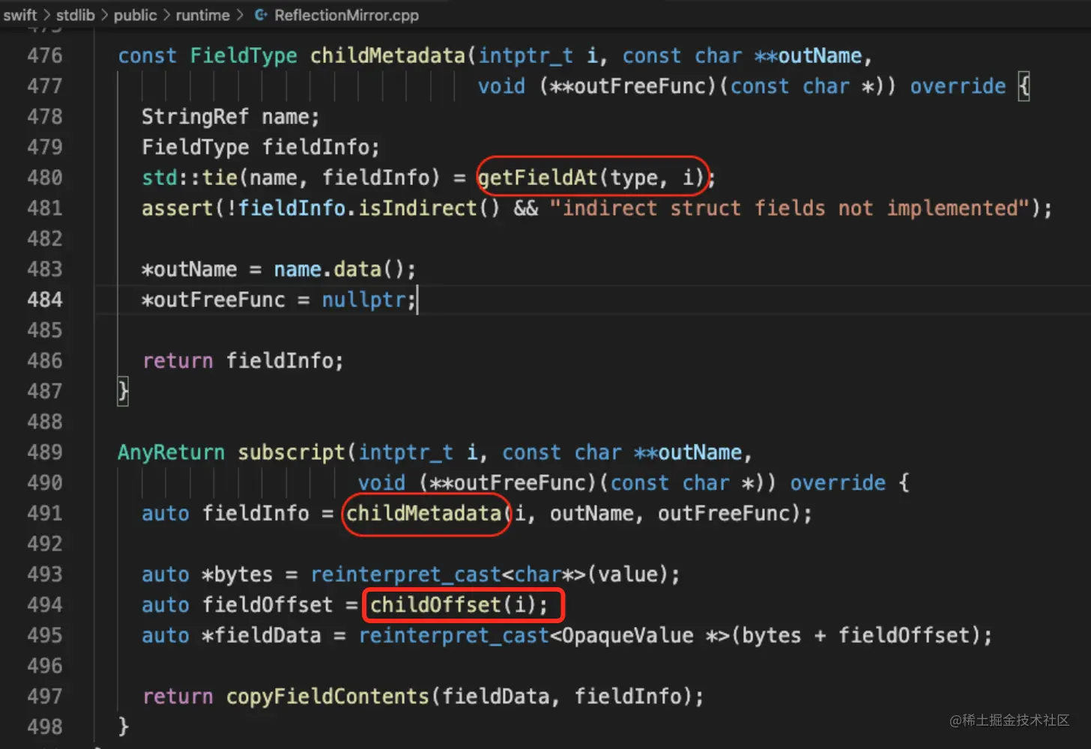Click the 'stdlib' breadcrumb segment

click(x=76, y=15)
